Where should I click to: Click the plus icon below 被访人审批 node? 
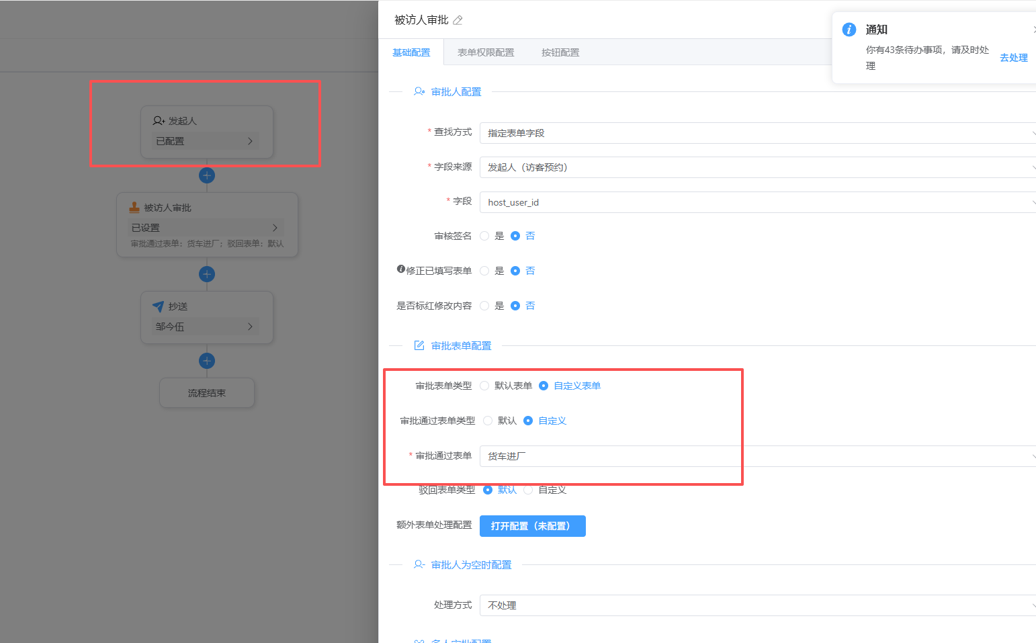tap(207, 274)
